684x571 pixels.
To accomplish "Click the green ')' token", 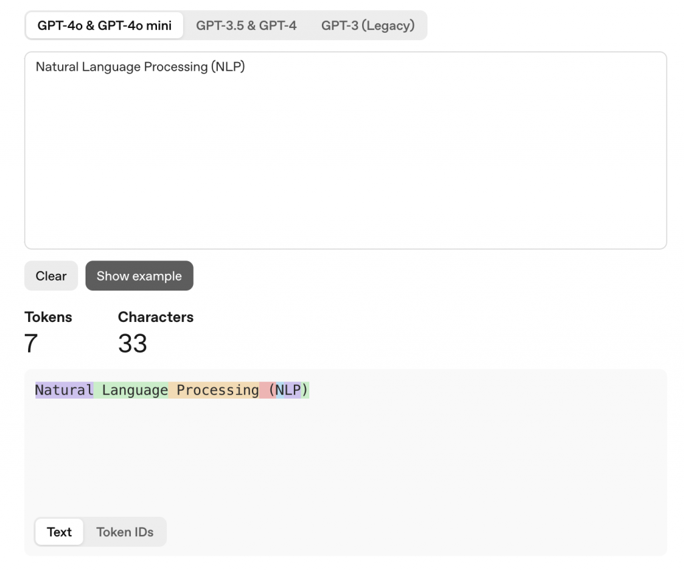I will coord(305,390).
